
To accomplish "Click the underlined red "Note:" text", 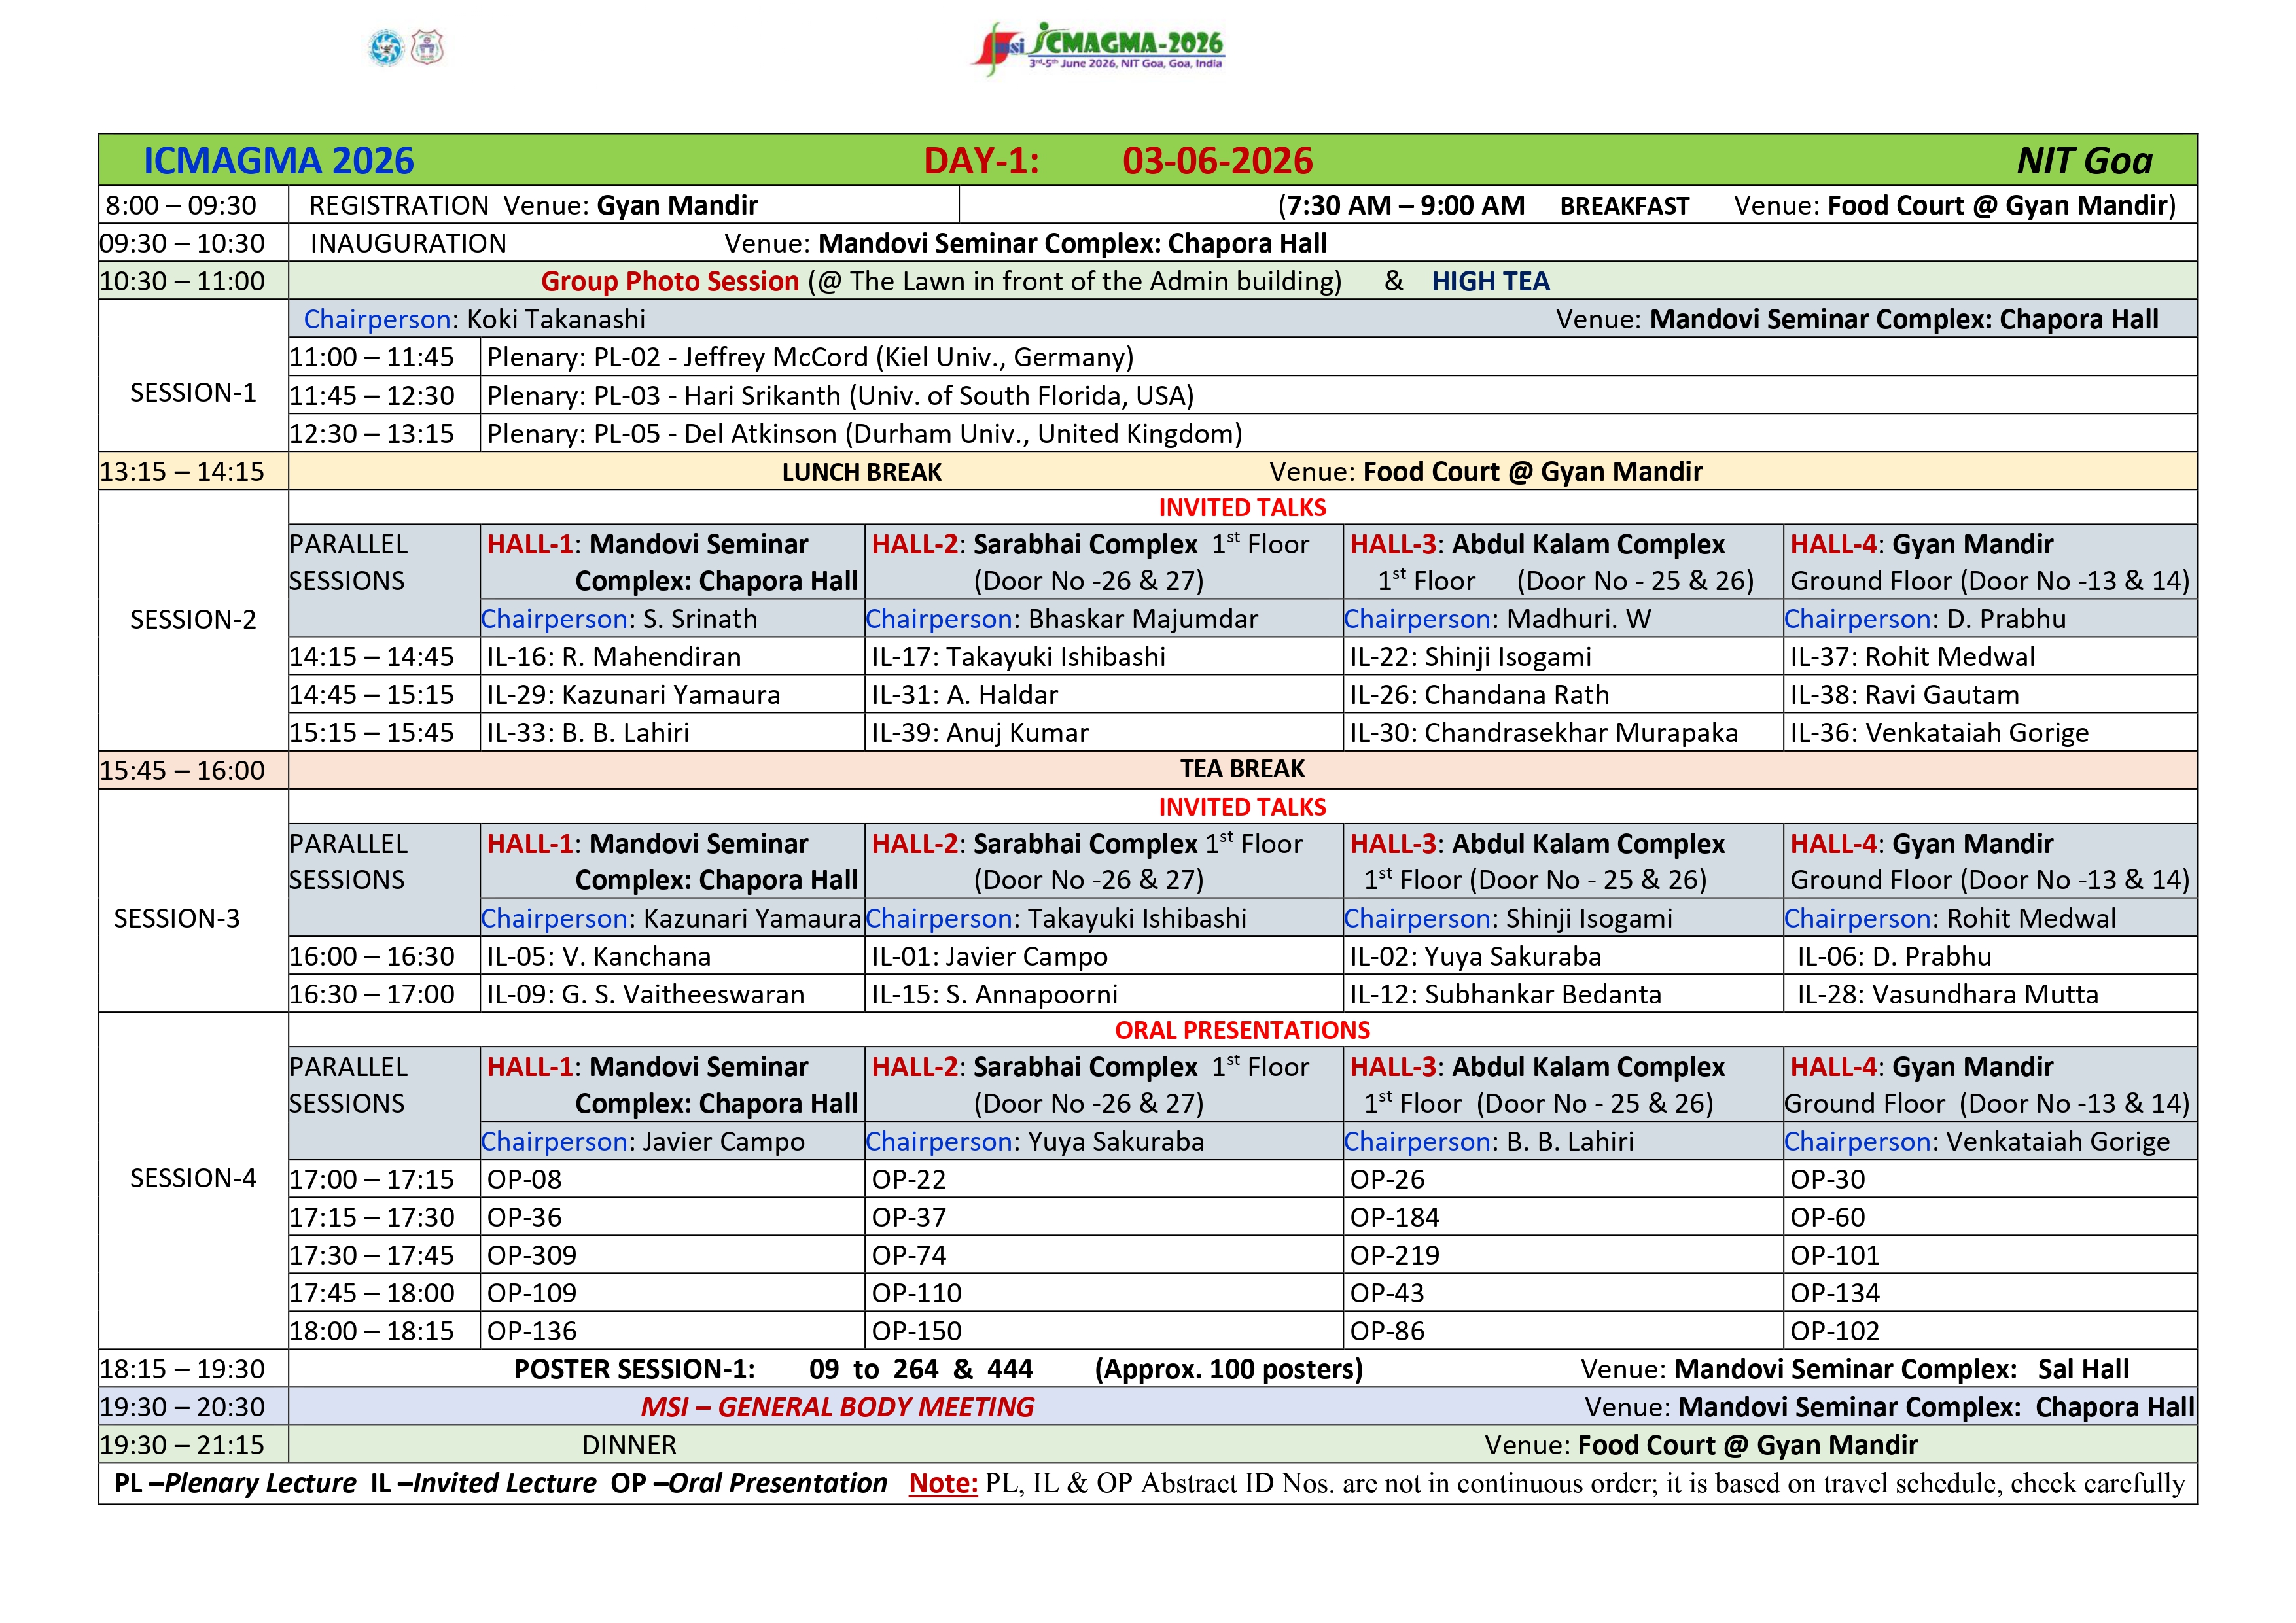I will [942, 1484].
